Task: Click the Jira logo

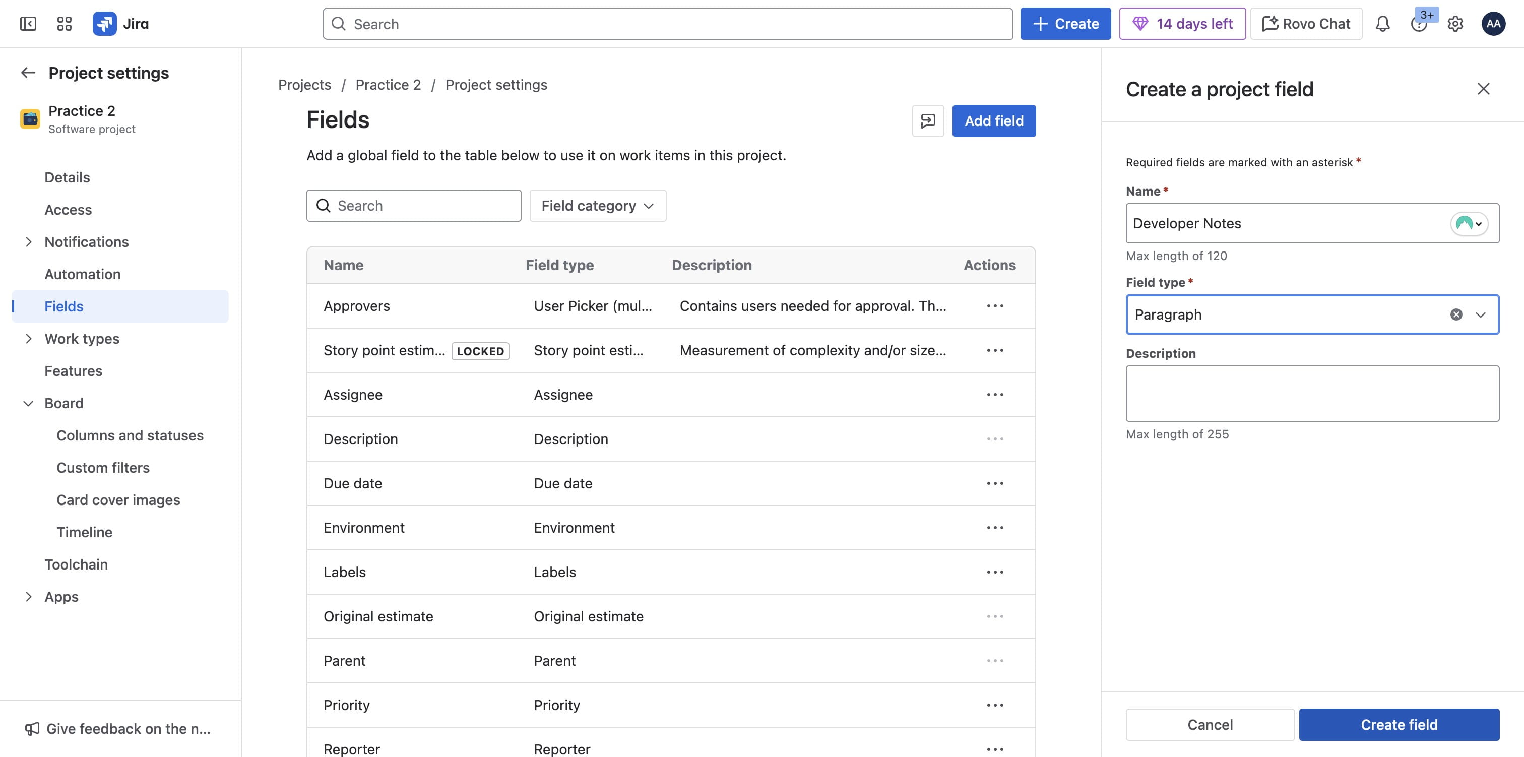Action: pyautogui.click(x=120, y=24)
